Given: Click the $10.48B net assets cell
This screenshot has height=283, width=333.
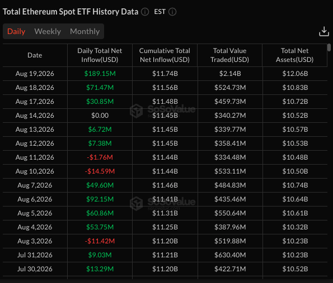Looking at the screenshot, I should click(295, 157).
